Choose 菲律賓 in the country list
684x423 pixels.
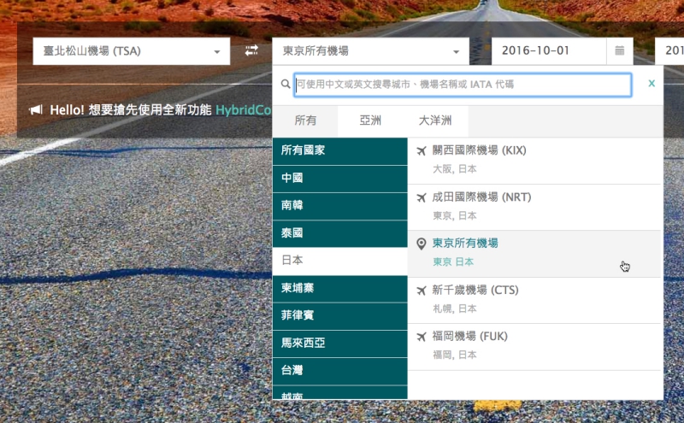click(339, 316)
